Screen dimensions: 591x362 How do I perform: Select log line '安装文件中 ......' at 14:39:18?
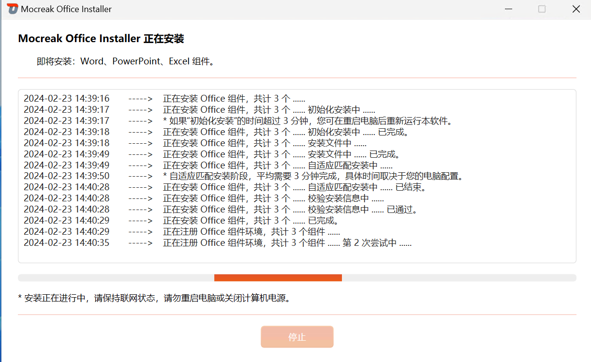point(195,143)
